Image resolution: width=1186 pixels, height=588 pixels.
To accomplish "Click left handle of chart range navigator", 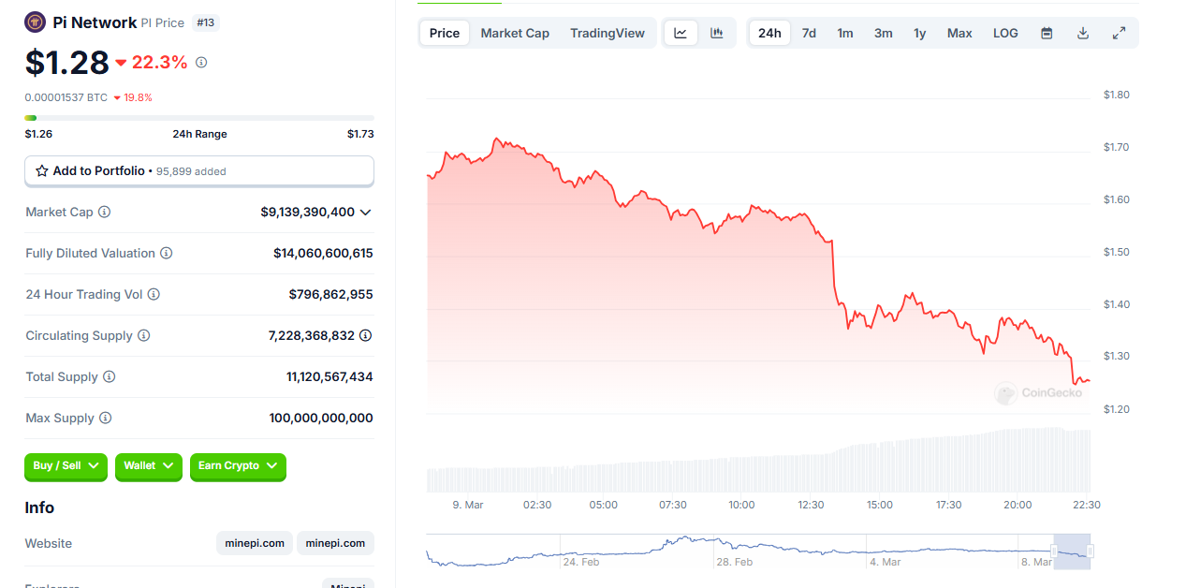I will tap(1054, 551).
